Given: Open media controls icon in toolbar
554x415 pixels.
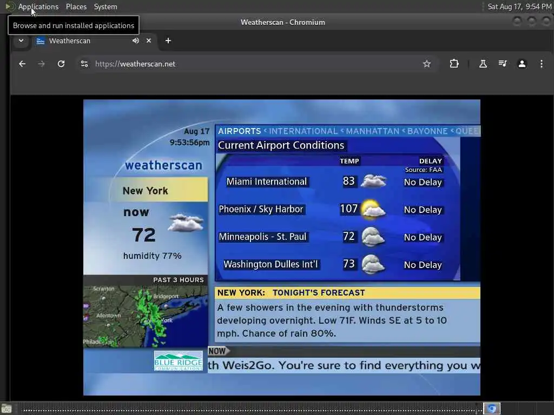Looking at the screenshot, I should click(x=503, y=64).
